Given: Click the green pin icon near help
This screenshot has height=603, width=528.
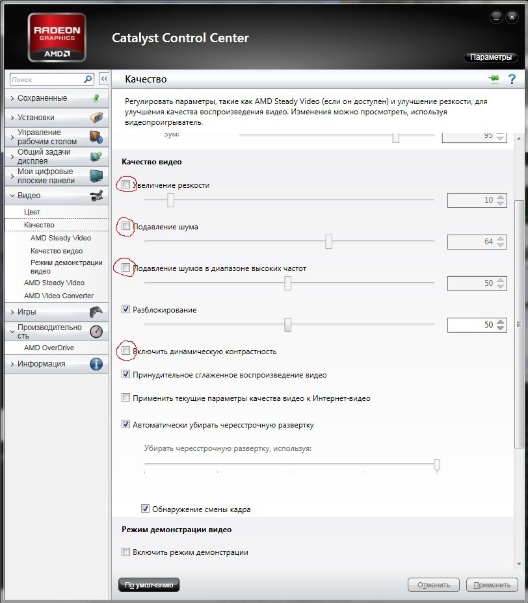Looking at the screenshot, I should point(494,79).
